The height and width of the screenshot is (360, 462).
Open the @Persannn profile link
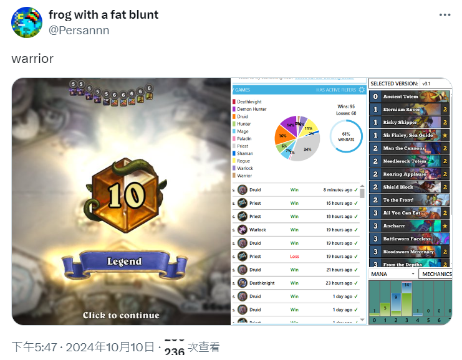point(79,31)
